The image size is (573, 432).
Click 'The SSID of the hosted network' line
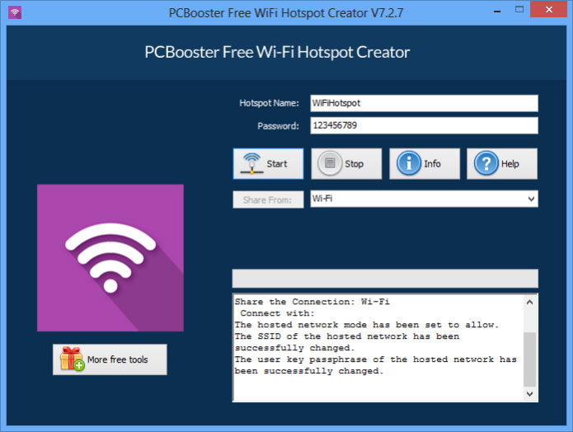coord(347,342)
